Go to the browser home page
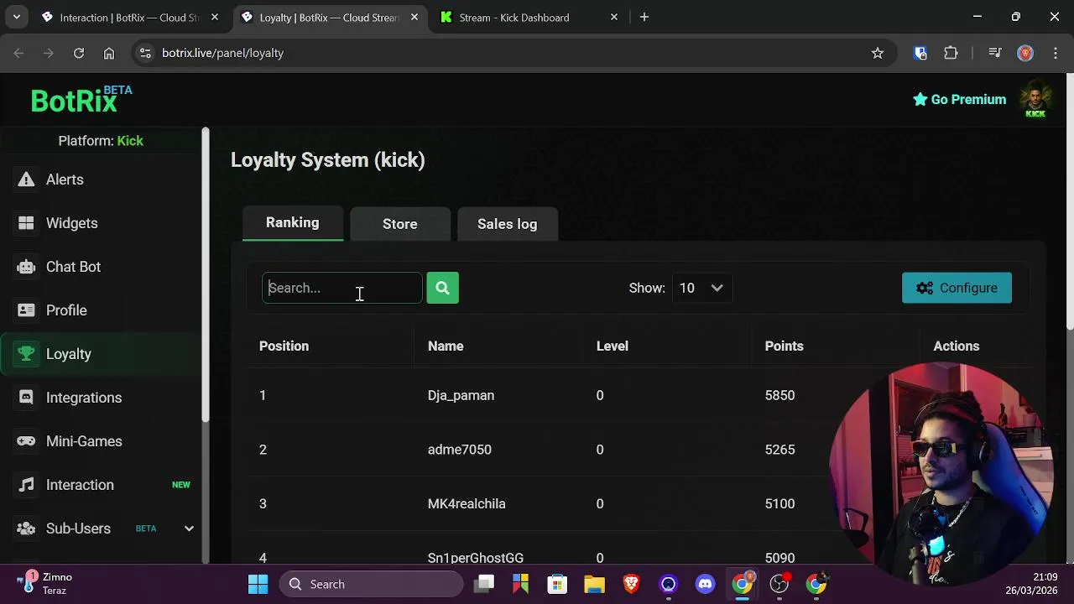This screenshot has width=1074, height=604. click(x=109, y=53)
